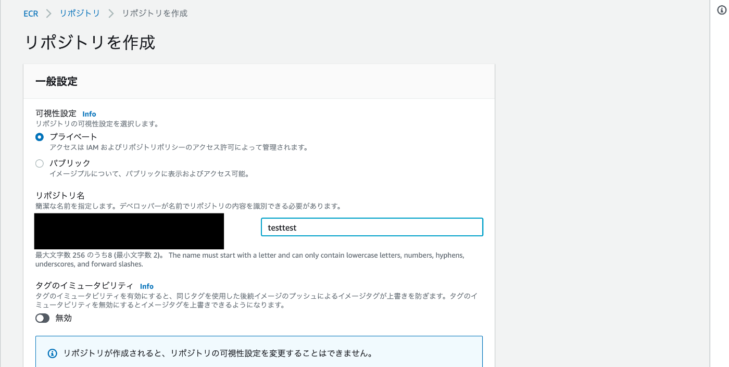Image resolution: width=729 pixels, height=367 pixels.
Task: Click the notice text about visibility settings
Action: (x=218, y=353)
